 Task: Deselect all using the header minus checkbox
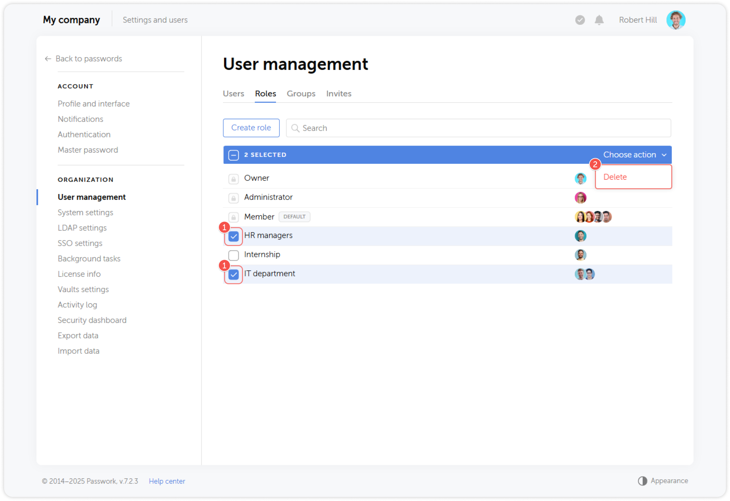233,155
